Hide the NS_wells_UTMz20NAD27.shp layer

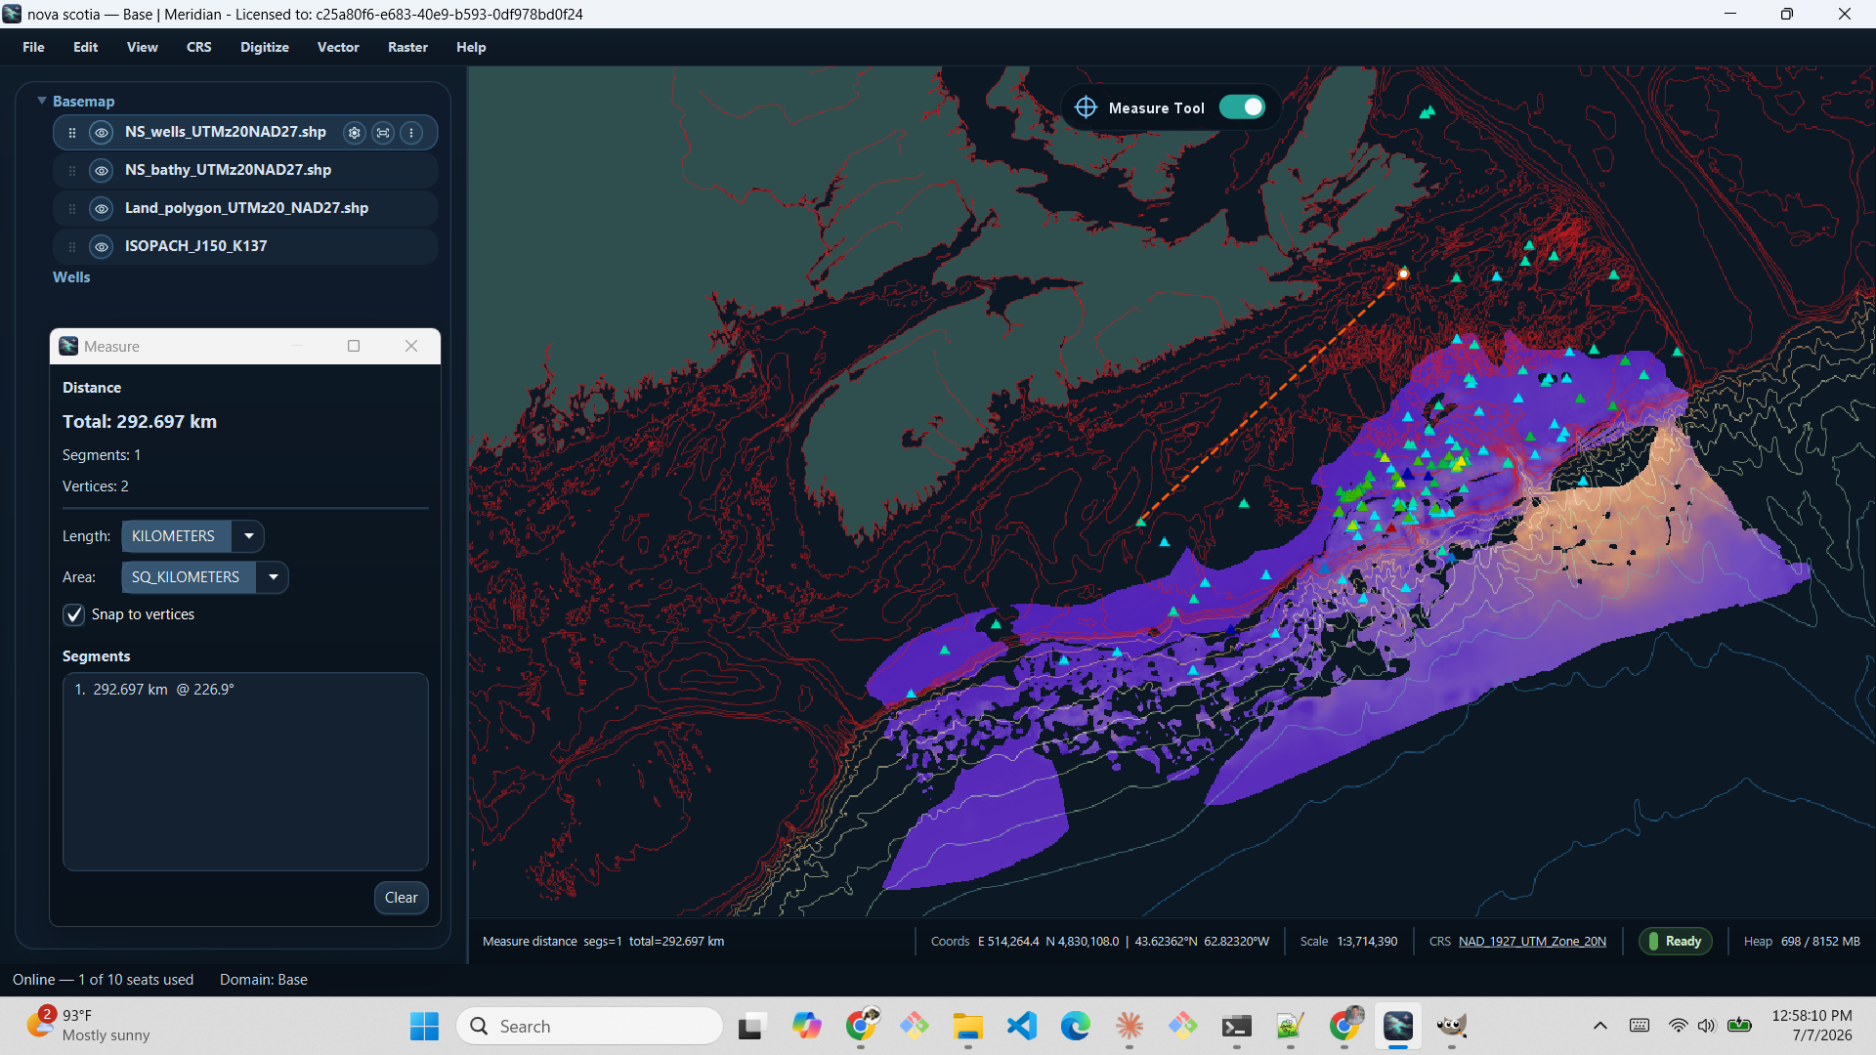coord(102,133)
